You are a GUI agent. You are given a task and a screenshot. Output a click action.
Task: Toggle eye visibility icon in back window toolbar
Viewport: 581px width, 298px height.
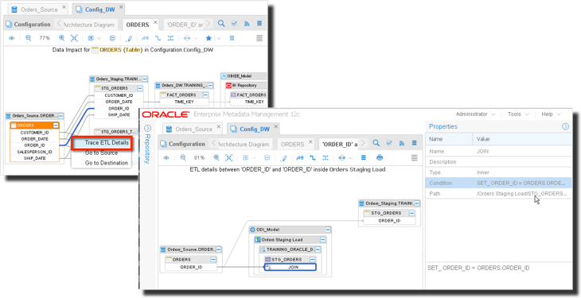point(11,38)
